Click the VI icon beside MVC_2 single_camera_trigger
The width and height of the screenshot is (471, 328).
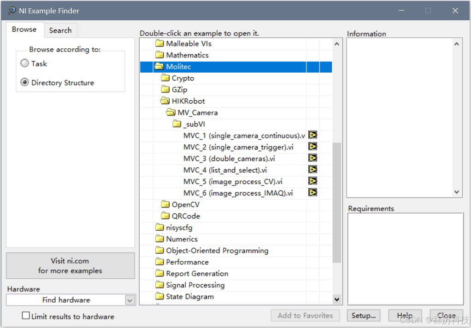313,146
